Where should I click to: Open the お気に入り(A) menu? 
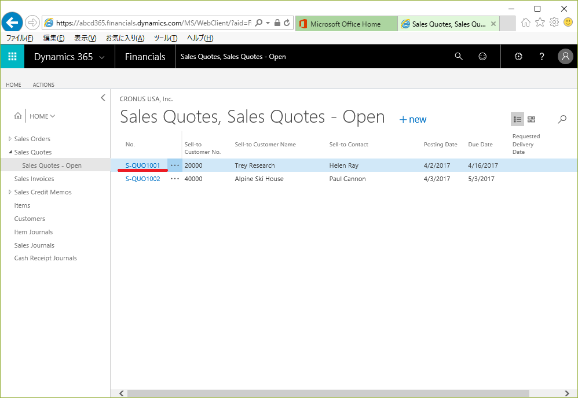point(125,38)
